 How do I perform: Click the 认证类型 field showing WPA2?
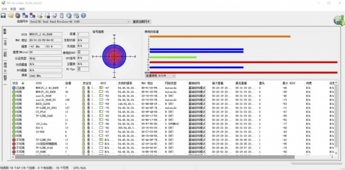point(45,58)
